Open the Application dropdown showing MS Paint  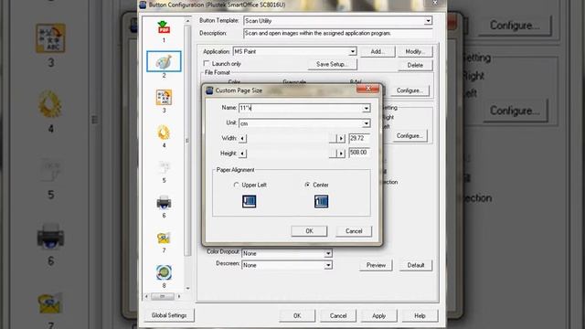pyautogui.click(x=353, y=51)
